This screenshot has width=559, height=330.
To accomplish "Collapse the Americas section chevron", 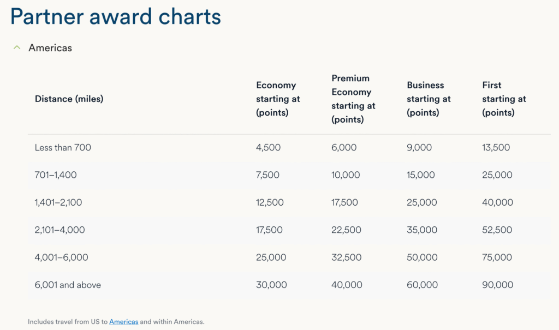I will 17,47.
